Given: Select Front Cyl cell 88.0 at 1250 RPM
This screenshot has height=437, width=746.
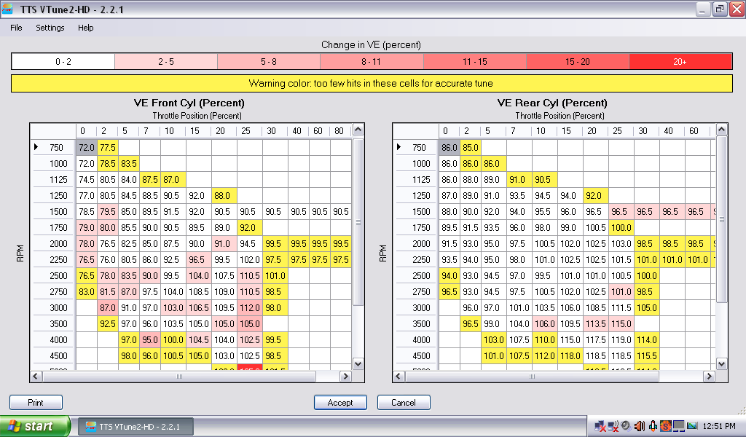Looking at the screenshot, I should click(x=224, y=195).
